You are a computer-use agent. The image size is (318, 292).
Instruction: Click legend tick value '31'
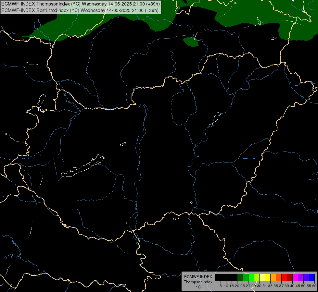coord(265,286)
